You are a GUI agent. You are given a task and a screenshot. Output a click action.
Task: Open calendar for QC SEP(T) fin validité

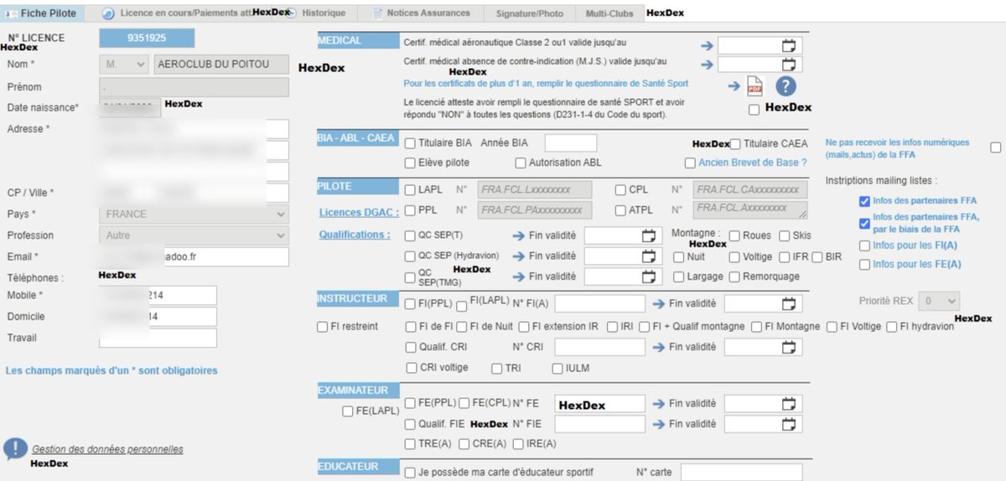tap(647, 235)
